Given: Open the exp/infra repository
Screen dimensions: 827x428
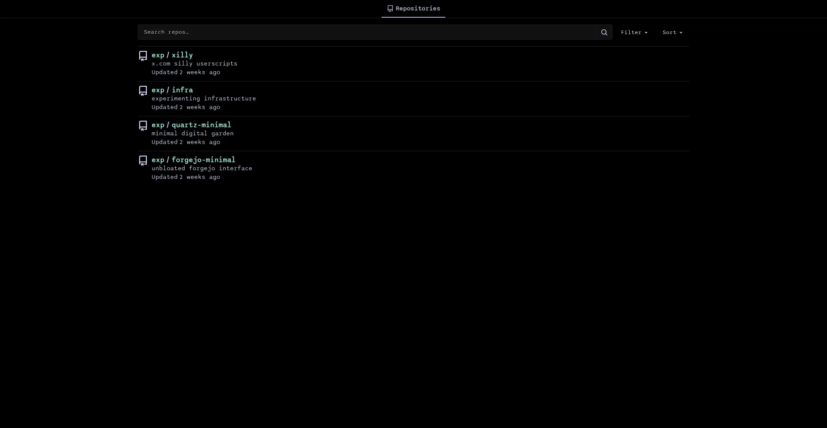Looking at the screenshot, I should [x=172, y=91].
